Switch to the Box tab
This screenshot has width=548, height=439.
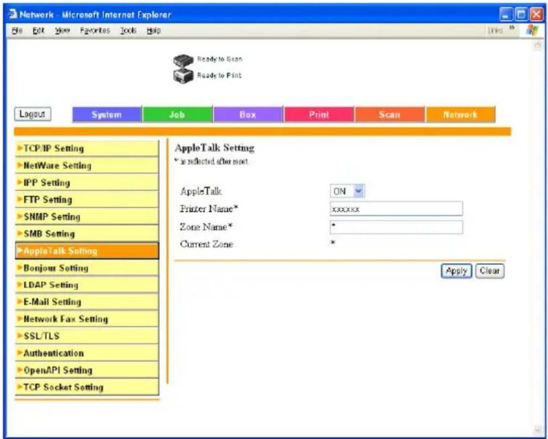click(x=248, y=115)
